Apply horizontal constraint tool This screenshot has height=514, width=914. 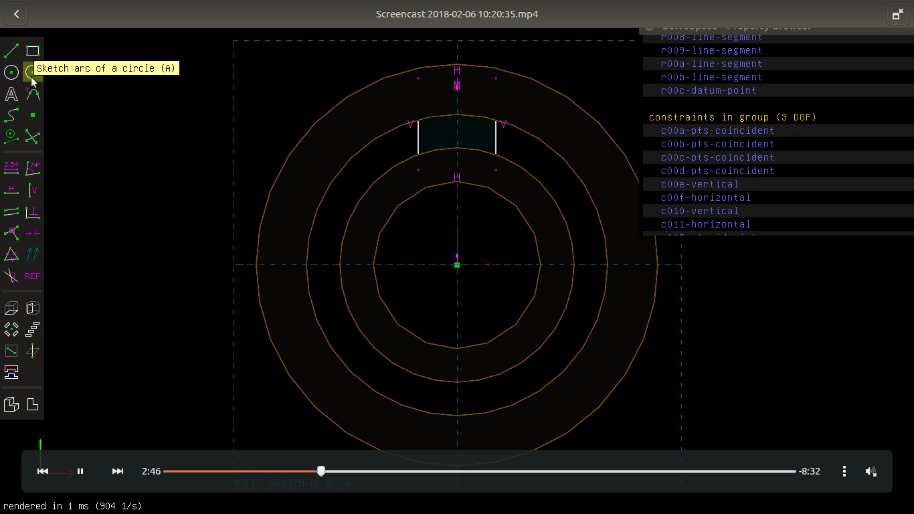pos(11,190)
